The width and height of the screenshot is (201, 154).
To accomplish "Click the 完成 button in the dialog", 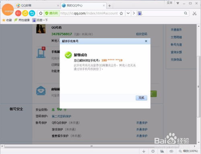I will pos(142,98).
